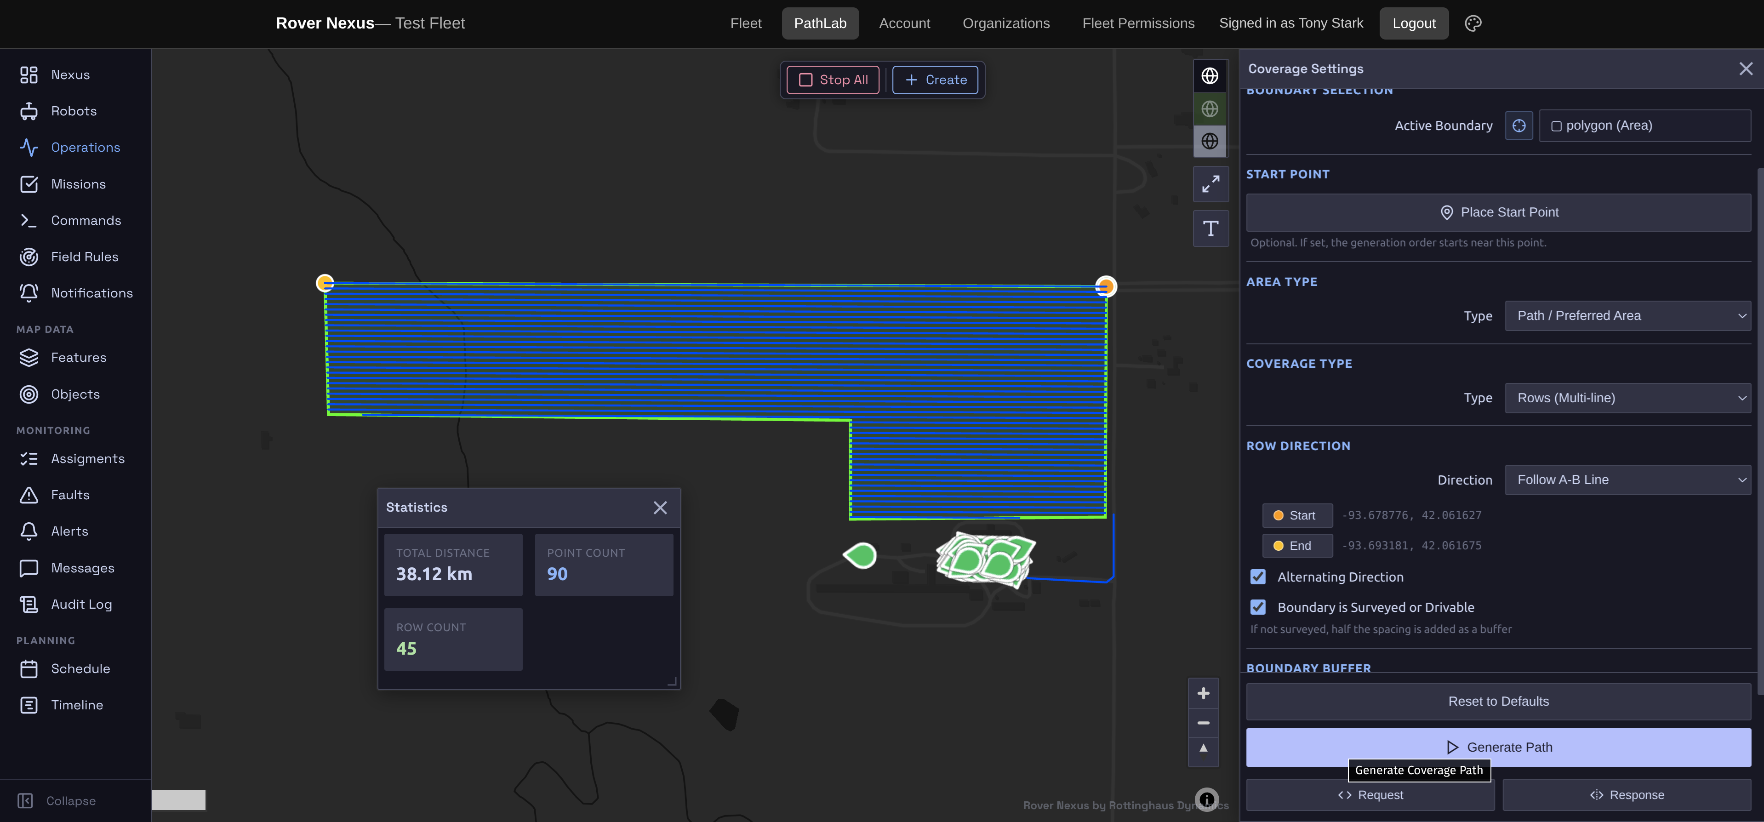Switch to the PathLab tab
Screen dimensions: 1764x822
click(820, 23)
